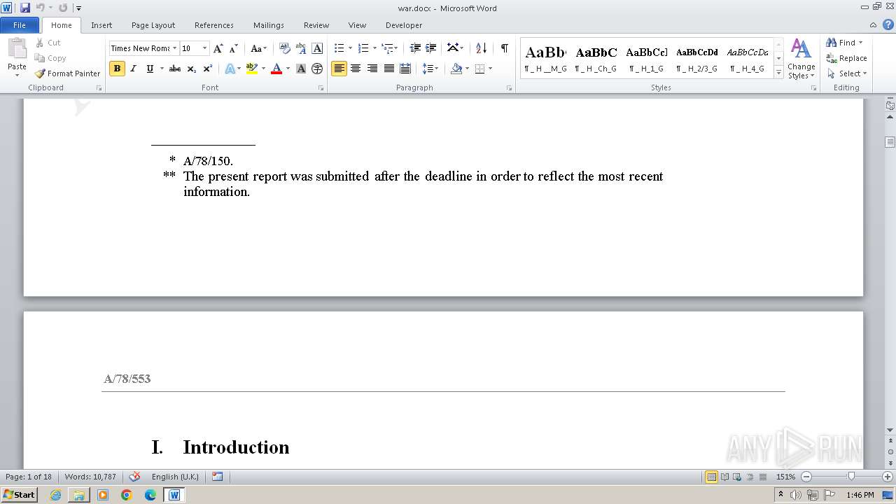Click the Shrink Font icon
The height and width of the screenshot is (504, 896).
(233, 48)
